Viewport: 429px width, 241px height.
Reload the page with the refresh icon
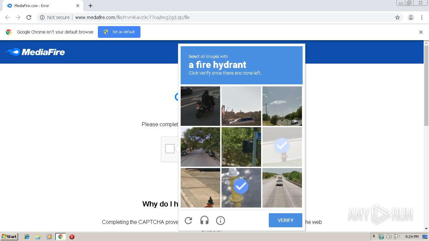29,17
